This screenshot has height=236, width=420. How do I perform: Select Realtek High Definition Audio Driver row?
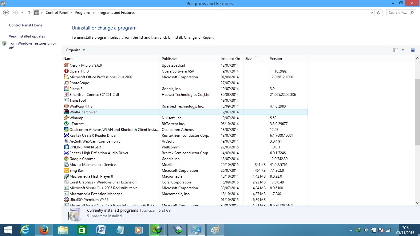[185, 153]
